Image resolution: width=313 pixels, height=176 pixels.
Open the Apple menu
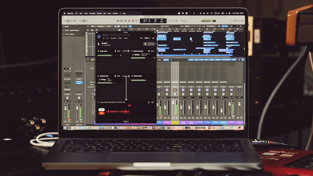pos(64,13)
